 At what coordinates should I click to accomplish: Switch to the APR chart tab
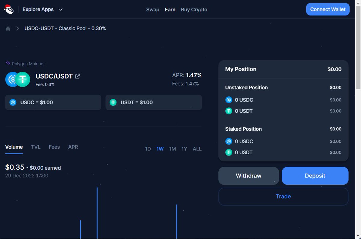(x=73, y=147)
